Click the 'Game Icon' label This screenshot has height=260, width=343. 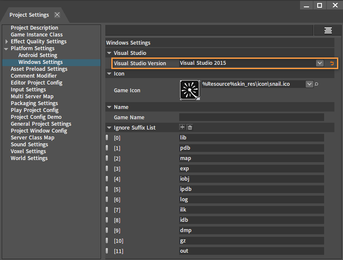(127, 91)
